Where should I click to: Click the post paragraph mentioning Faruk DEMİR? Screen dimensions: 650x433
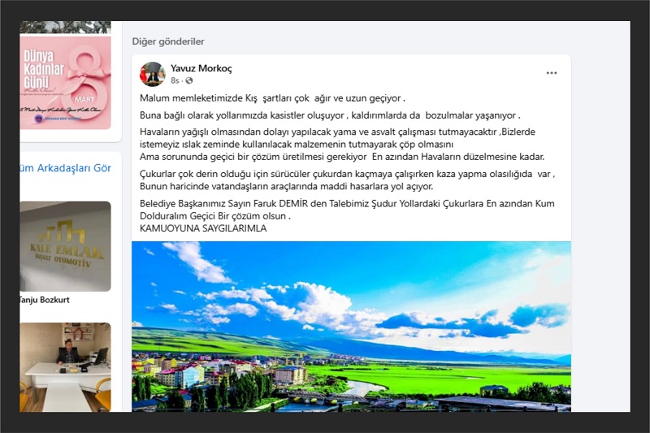pyautogui.click(x=347, y=210)
